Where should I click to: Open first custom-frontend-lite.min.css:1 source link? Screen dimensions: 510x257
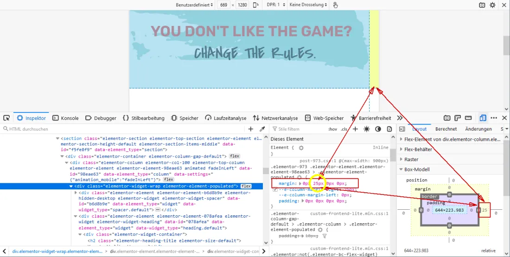pos(349,214)
